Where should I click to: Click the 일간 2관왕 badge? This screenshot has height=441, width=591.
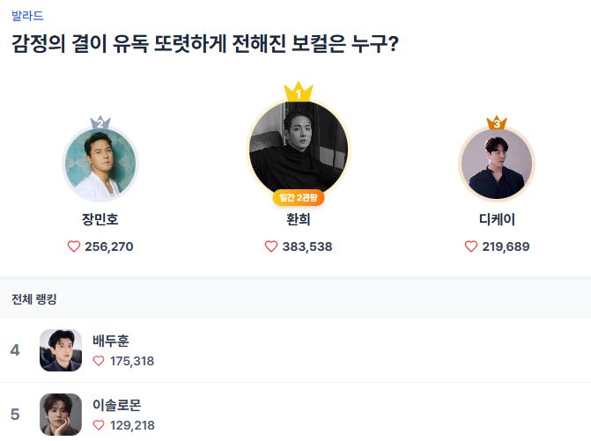[299, 198]
